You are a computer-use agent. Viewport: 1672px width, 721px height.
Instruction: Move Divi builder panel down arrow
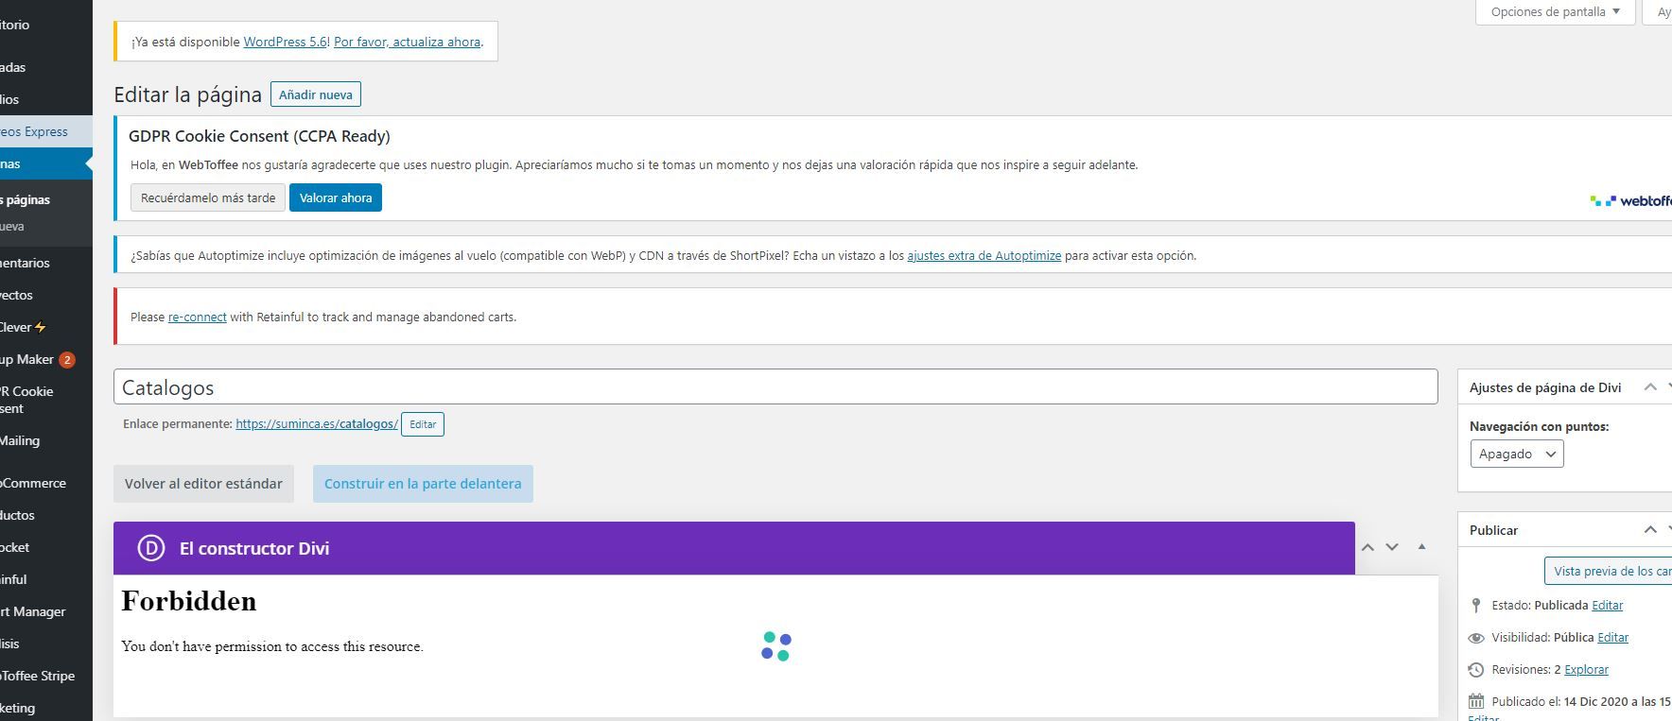[1392, 547]
